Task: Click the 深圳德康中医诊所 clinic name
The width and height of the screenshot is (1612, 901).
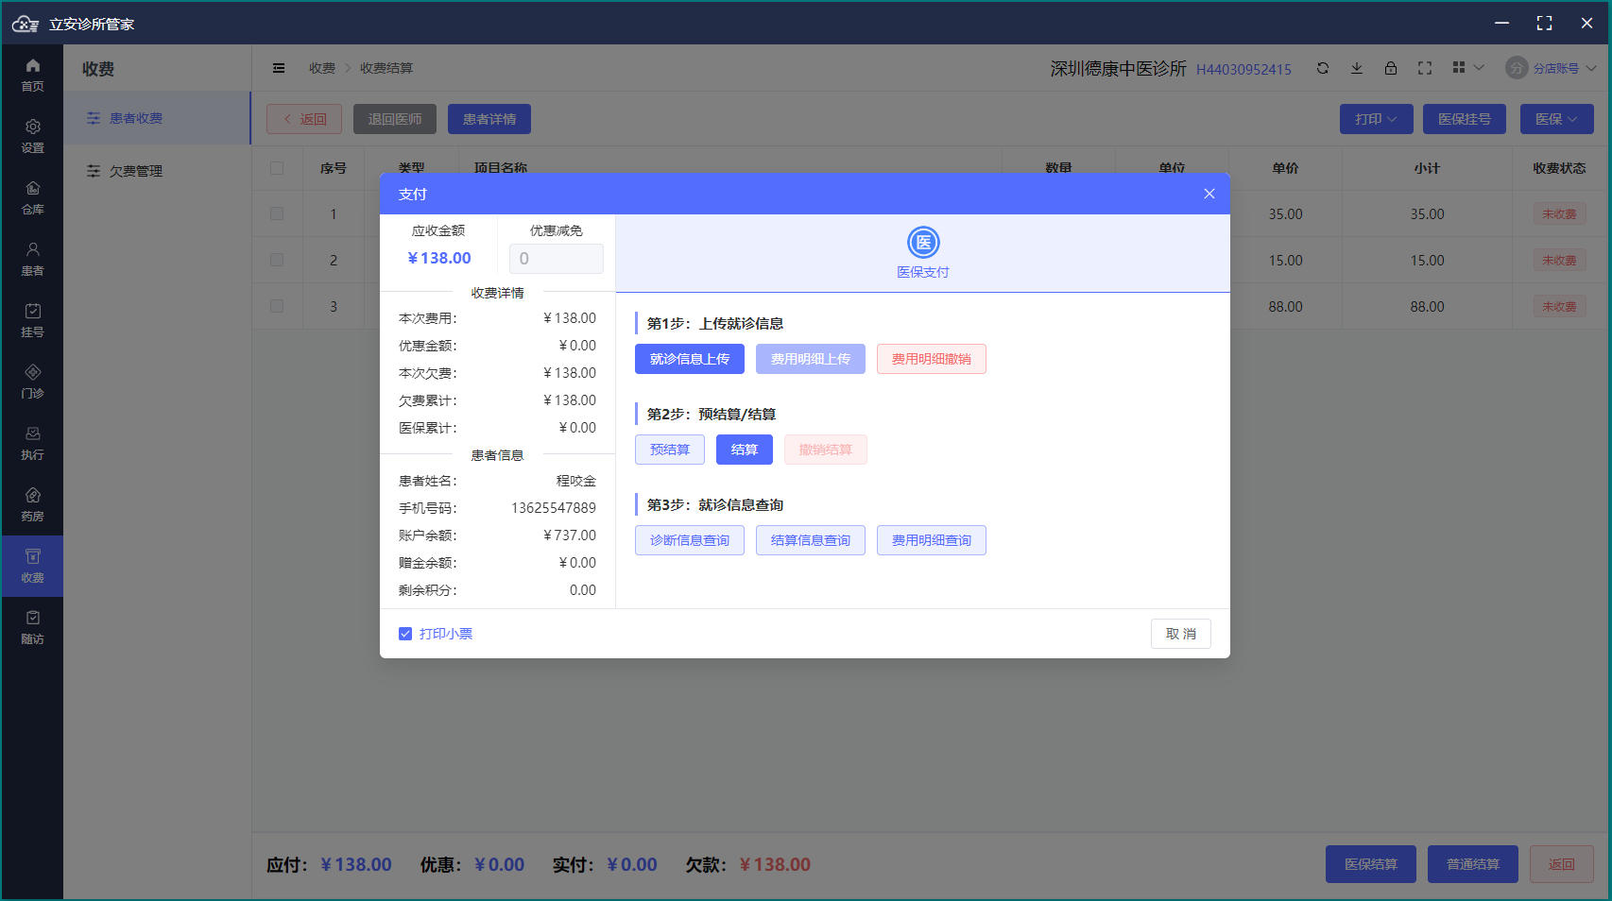Action: (x=1118, y=68)
